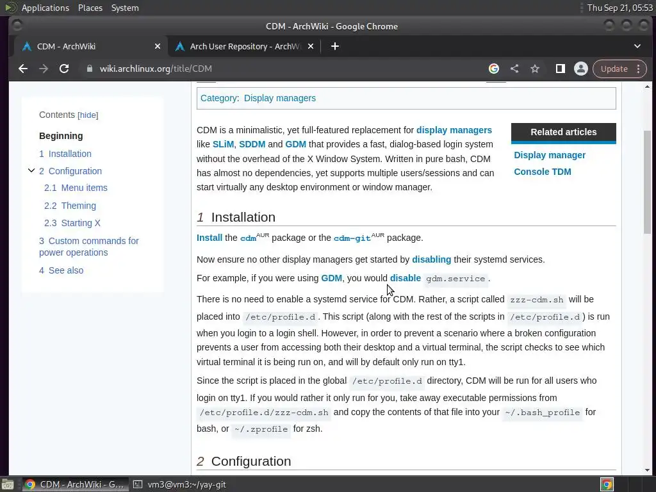Click the share page icon
Viewport: 656px width, 492px height.
pos(514,69)
